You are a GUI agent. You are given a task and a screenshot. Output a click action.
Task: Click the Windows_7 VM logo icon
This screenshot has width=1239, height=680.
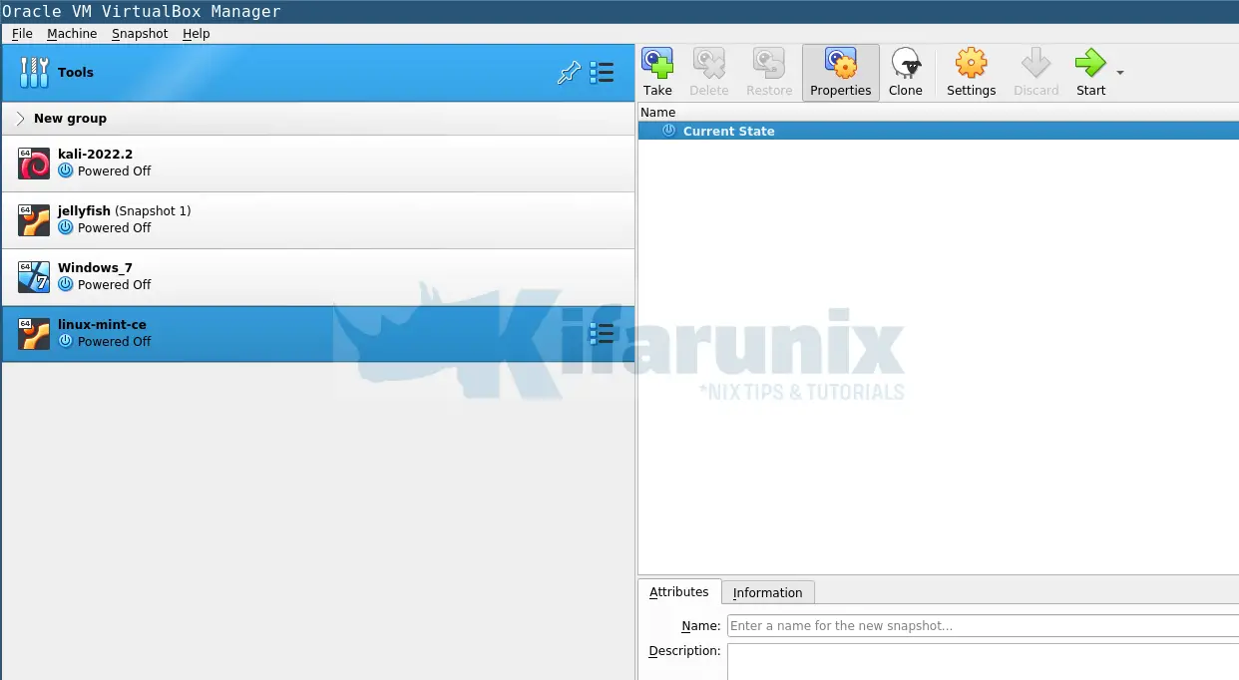coord(33,276)
